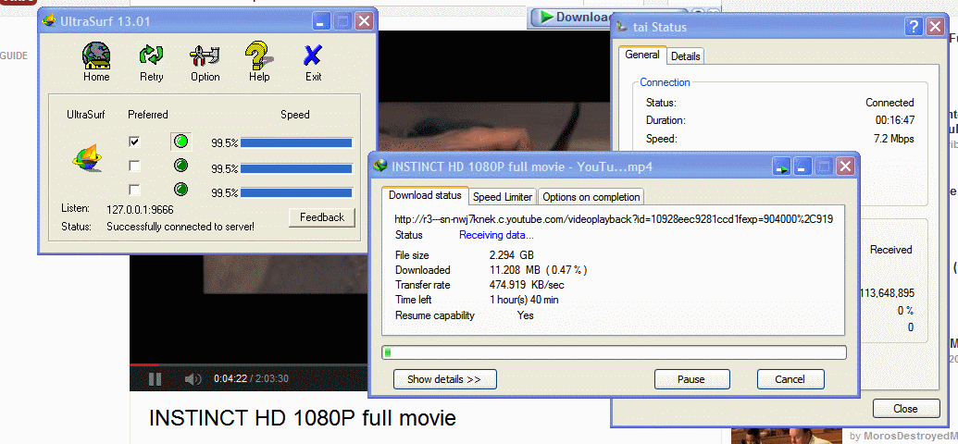Click the UltraSurf Home icon
The width and height of the screenshot is (958, 444).
(x=96, y=55)
